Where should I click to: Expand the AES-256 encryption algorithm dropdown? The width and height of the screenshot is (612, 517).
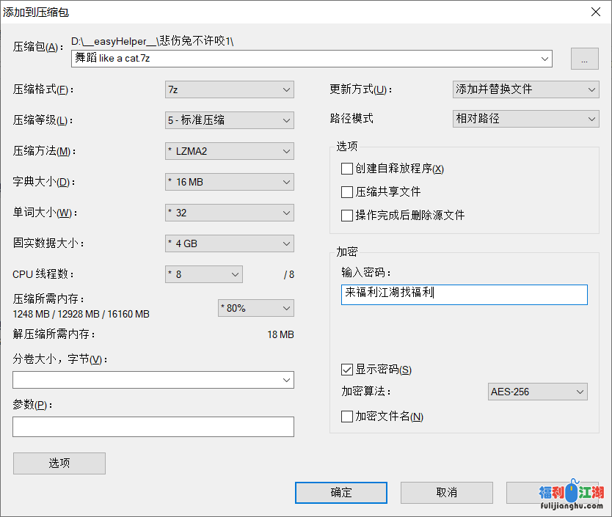pyautogui.click(x=580, y=392)
